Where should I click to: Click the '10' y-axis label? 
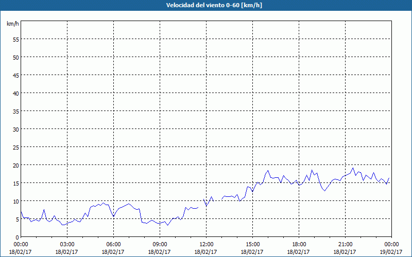16,201
